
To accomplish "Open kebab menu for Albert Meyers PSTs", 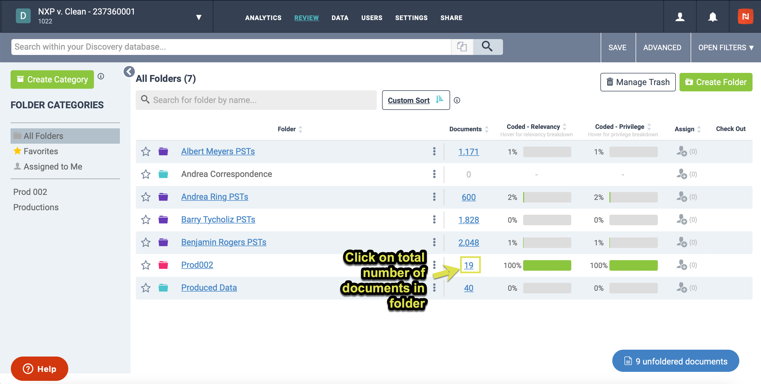I will coord(434,151).
